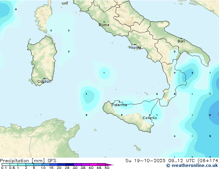Click the Bari city dot marker
This screenshot has width=219, height=169.
point(181,38)
